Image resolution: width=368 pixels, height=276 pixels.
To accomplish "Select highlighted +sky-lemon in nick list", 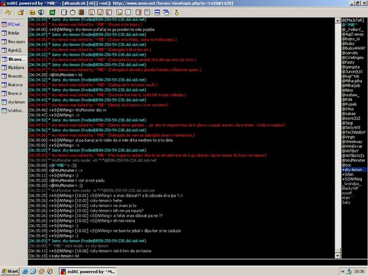I will pos(354,170).
